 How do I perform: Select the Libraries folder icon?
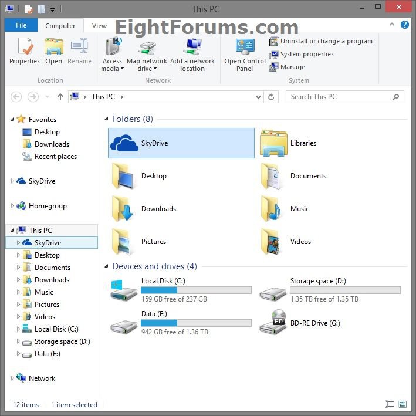(273, 143)
